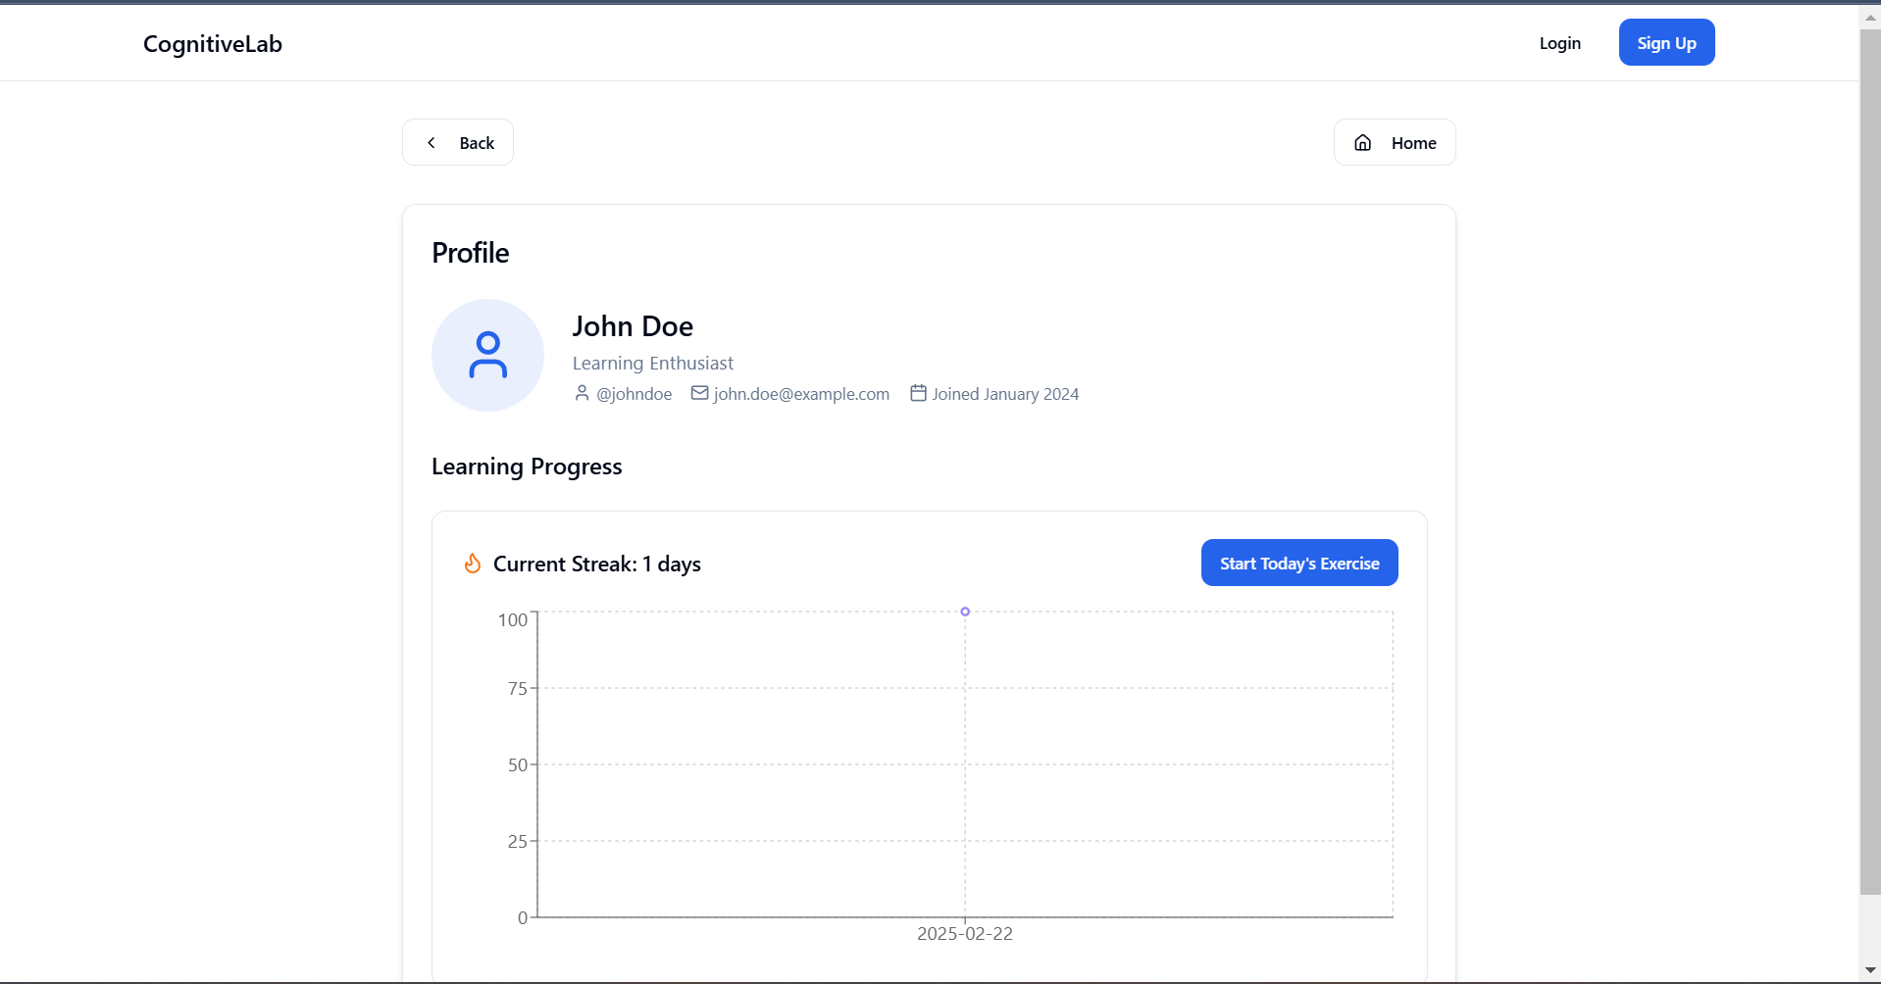This screenshot has width=1881, height=984.
Task: Click the person icon beside @johndoe
Action: point(582,393)
